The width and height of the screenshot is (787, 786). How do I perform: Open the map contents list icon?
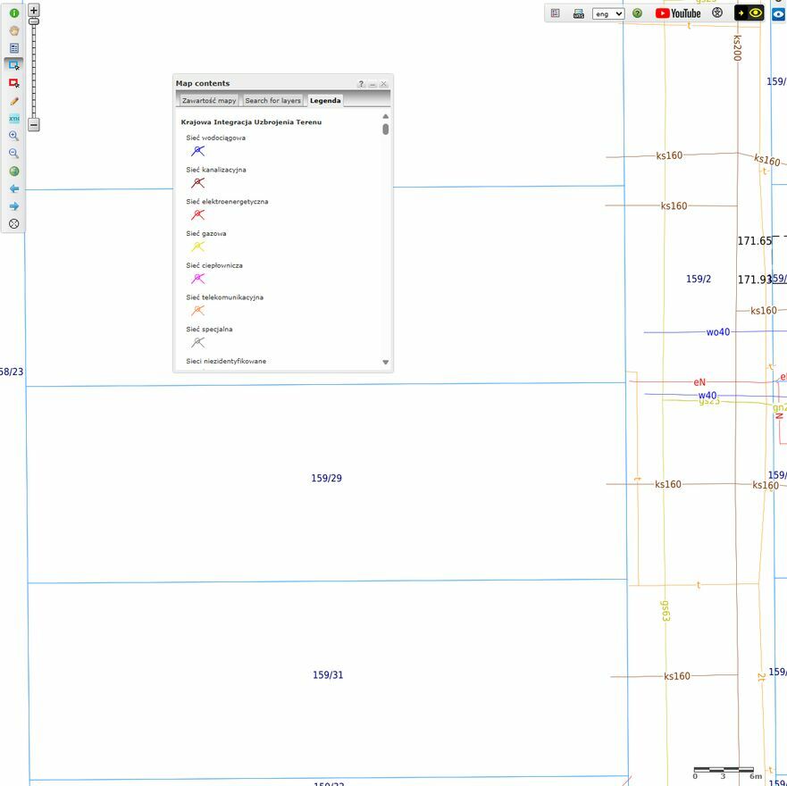[14, 48]
